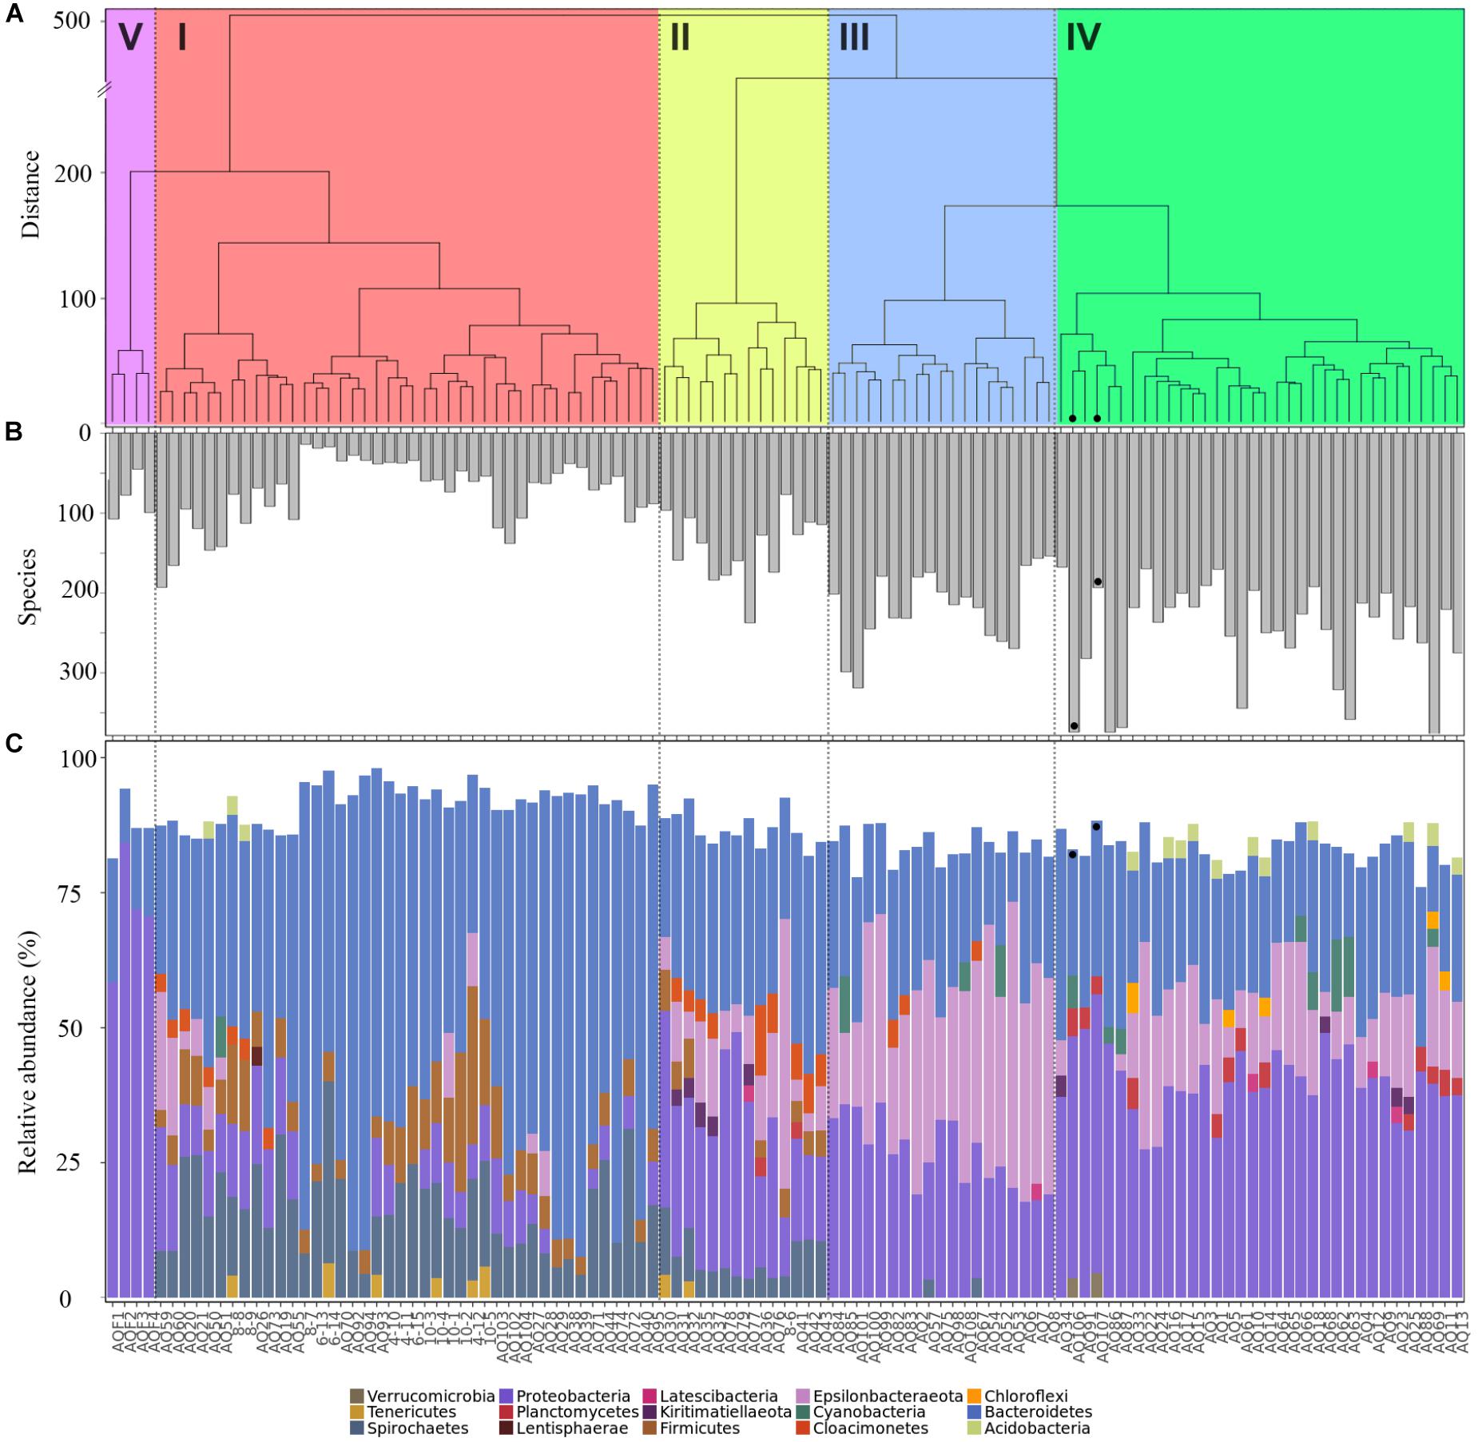Click the 500 tick on Distance axis

pos(73,20)
